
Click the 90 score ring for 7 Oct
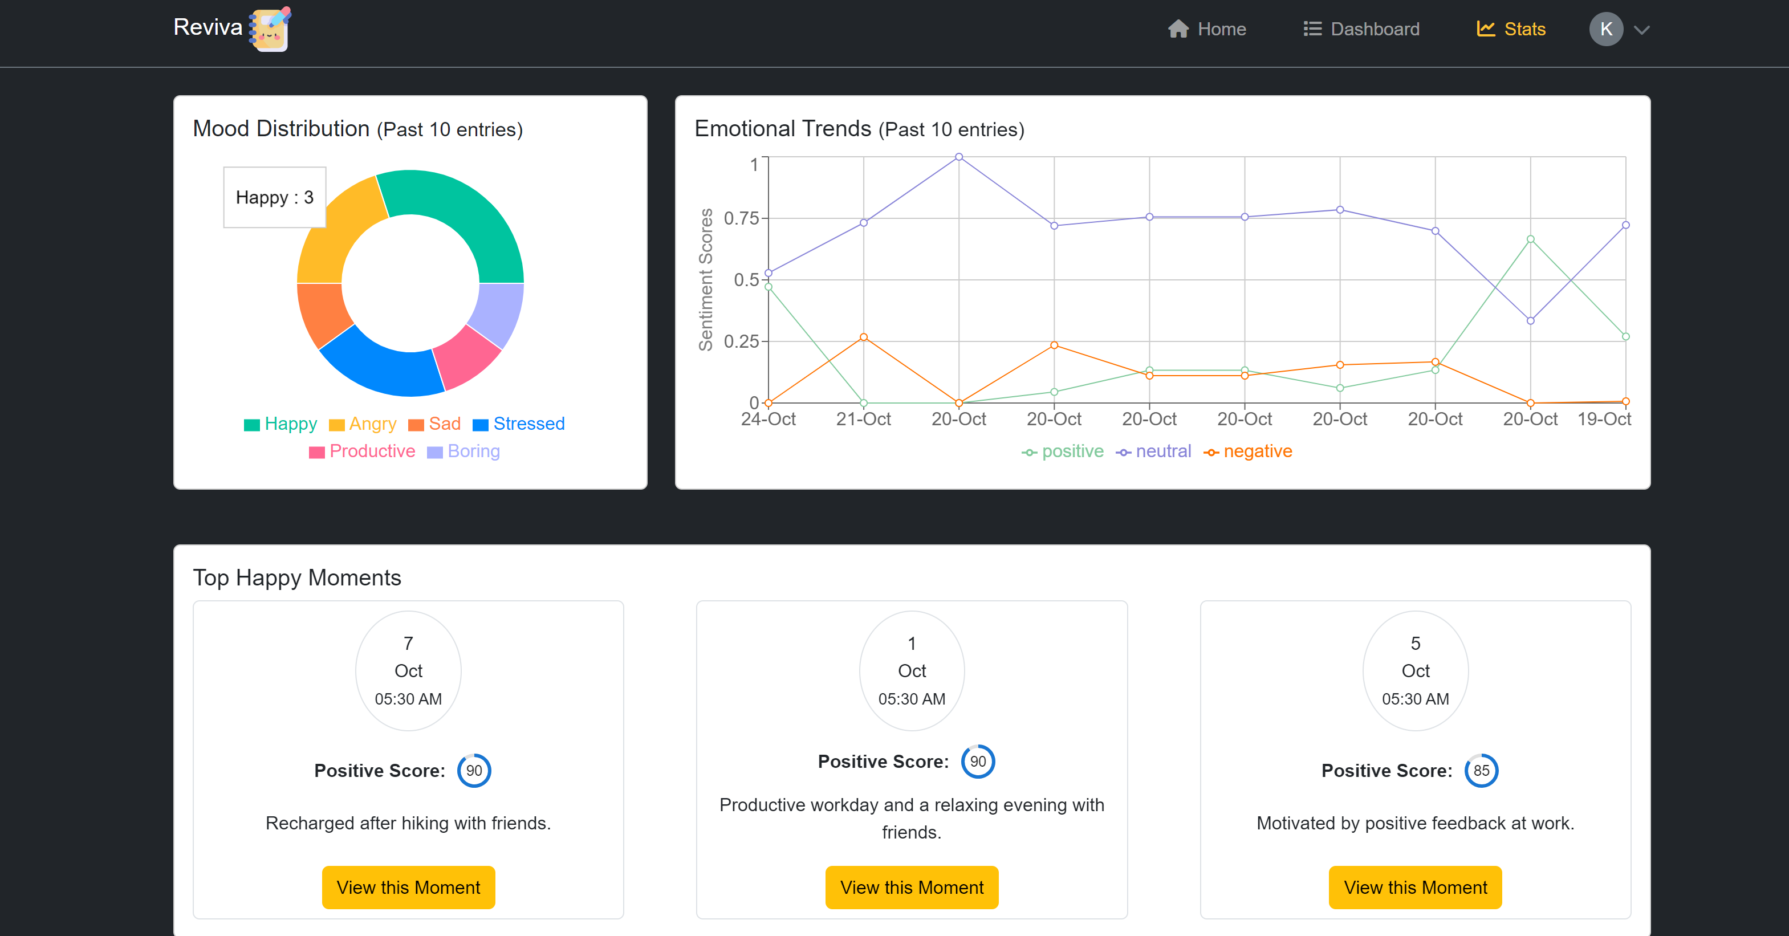[474, 770]
